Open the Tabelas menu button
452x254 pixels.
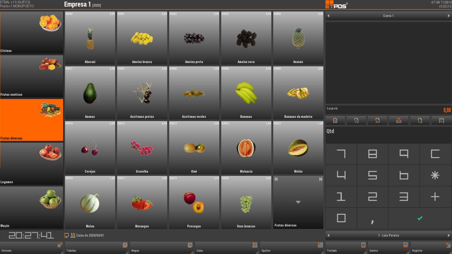(x=97, y=248)
